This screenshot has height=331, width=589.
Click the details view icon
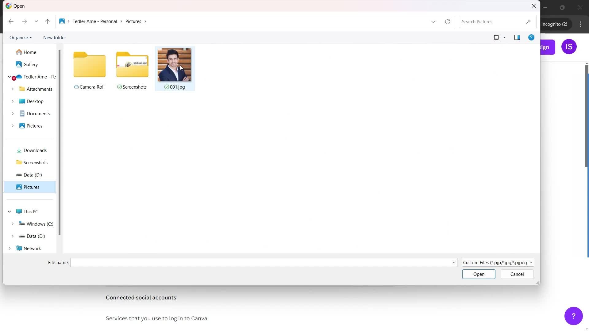pos(518,37)
